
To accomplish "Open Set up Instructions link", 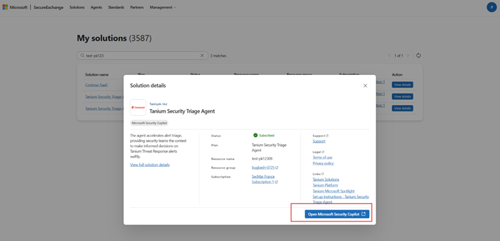I will (341, 199).
